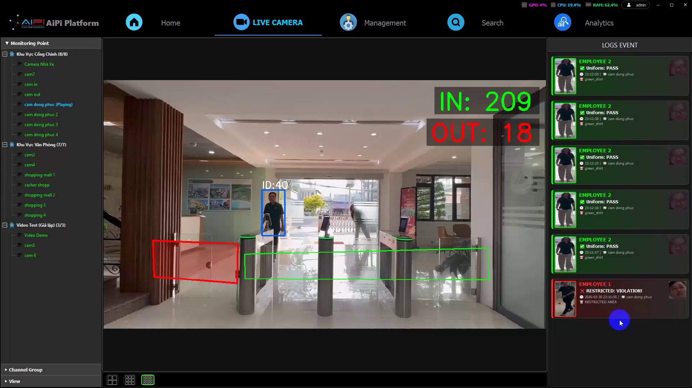Open the EMPLOYEE 1 violation log thumbnail
The width and height of the screenshot is (692, 388).
pyautogui.click(x=565, y=299)
